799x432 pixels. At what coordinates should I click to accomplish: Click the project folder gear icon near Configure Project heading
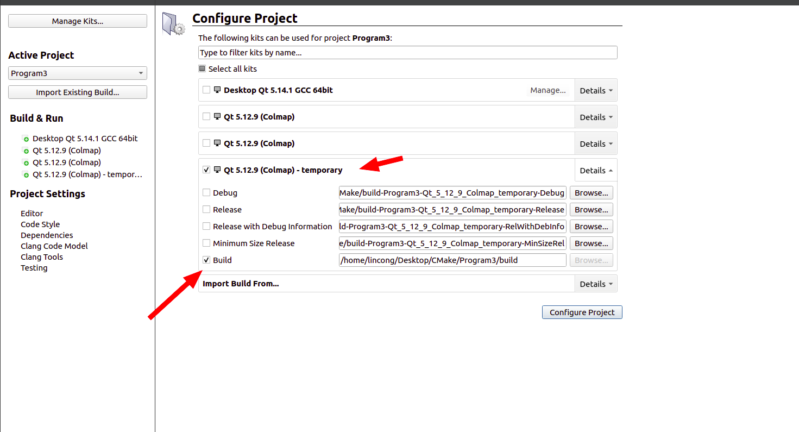click(173, 23)
